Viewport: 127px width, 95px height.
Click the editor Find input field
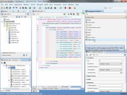point(49,14)
